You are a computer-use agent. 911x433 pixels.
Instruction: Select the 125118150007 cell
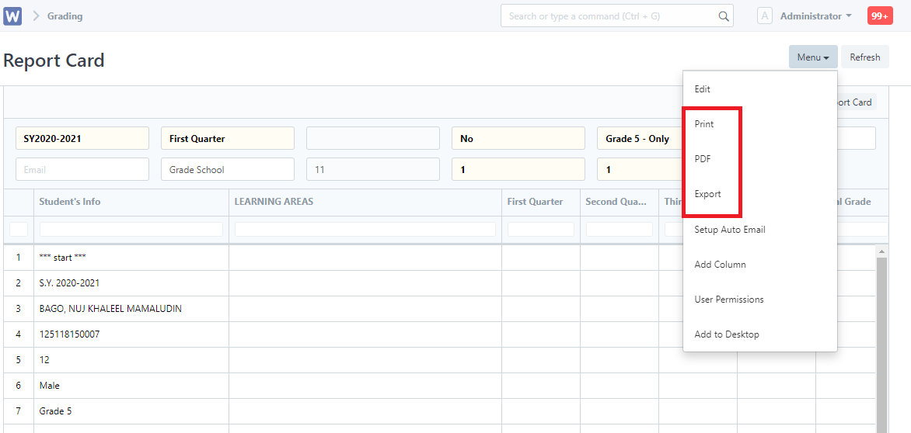[x=131, y=334]
